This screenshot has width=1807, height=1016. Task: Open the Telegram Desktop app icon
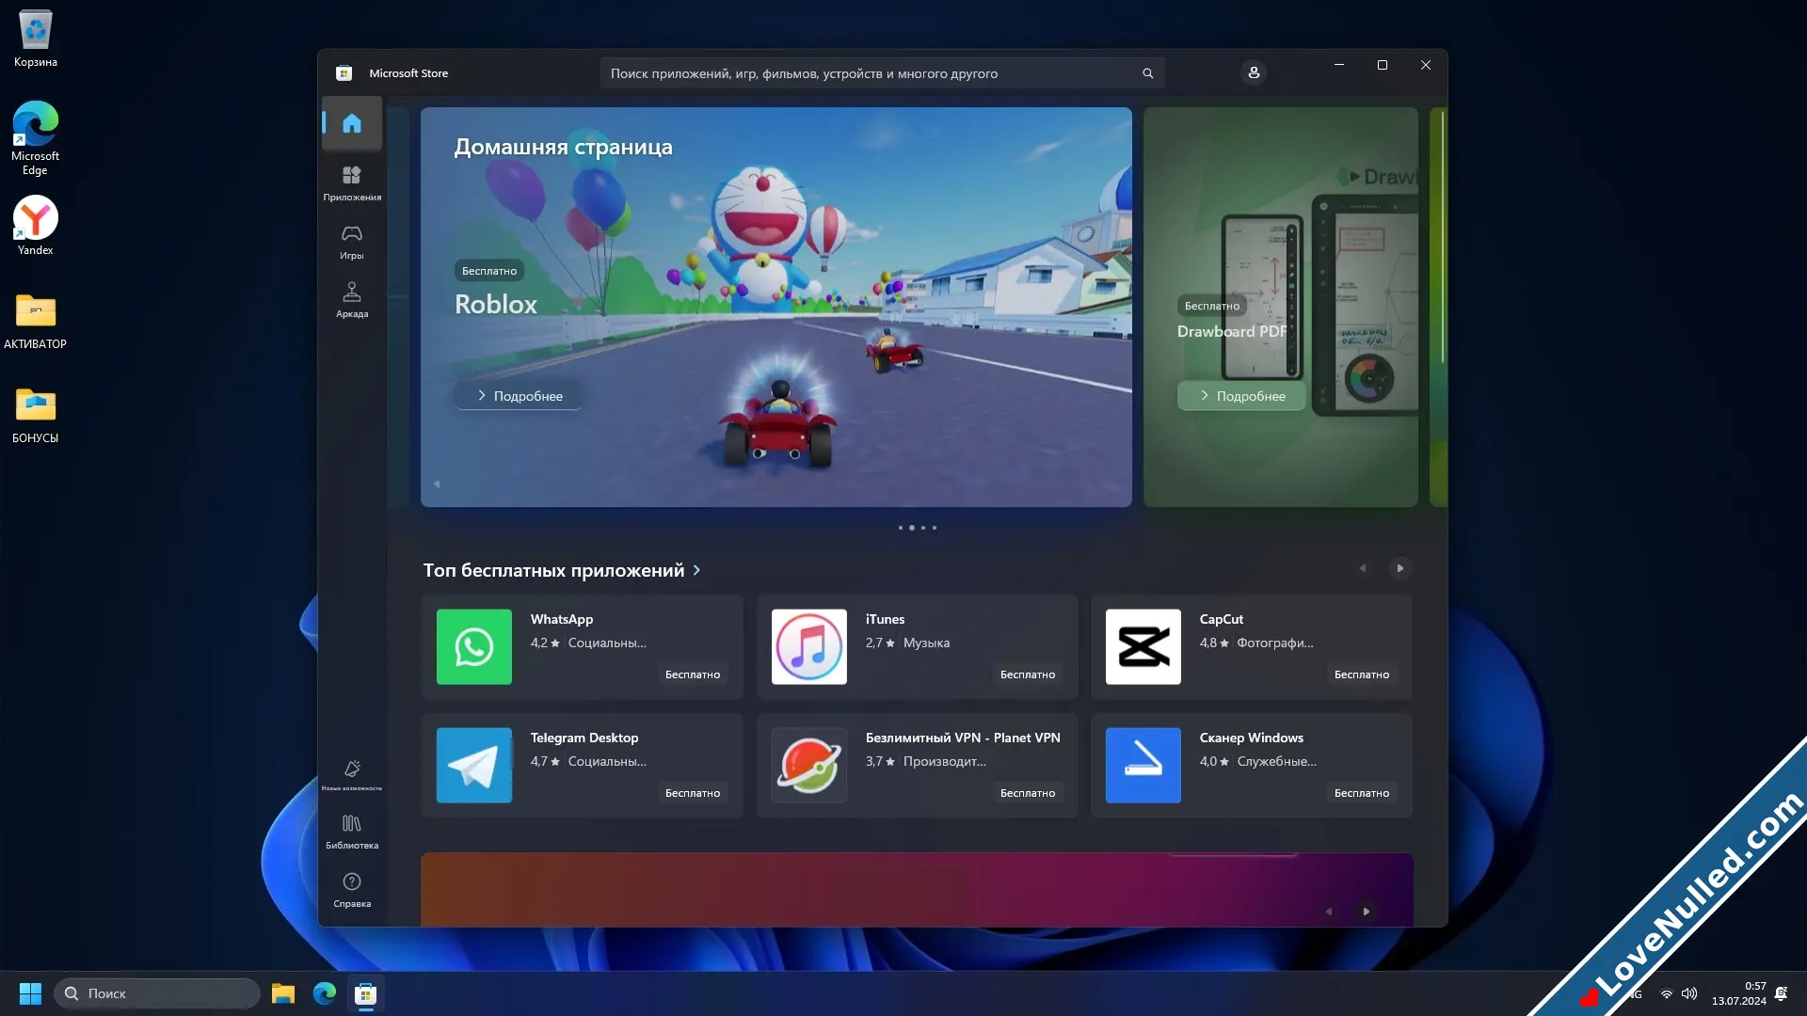[x=473, y=765]
